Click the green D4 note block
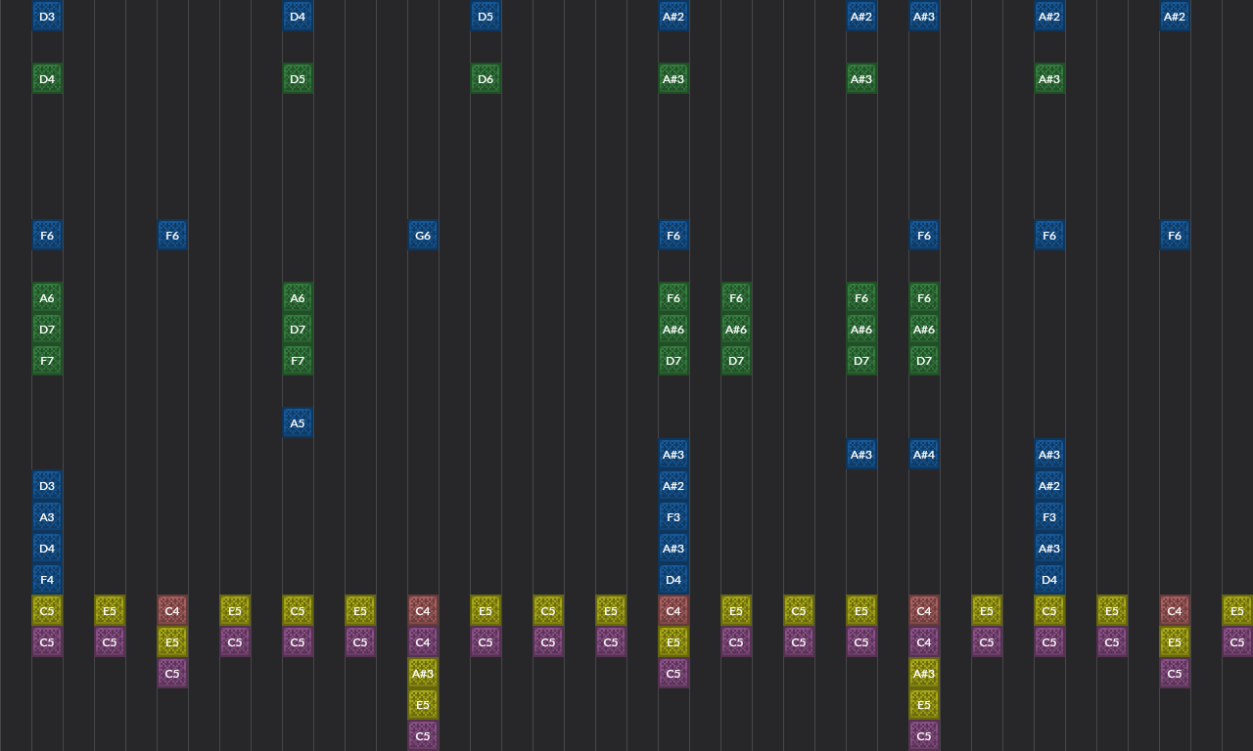Screen dimensions: 1253x751 (x=47, y=79)
